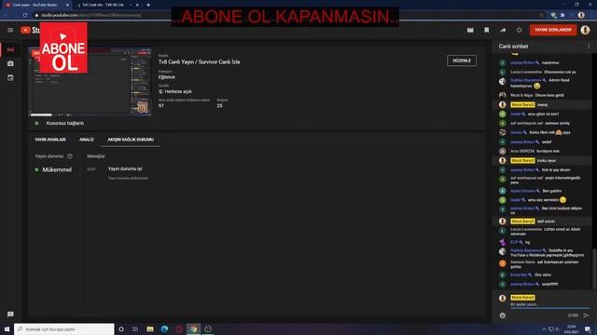This screenshot has width=597, height=335.
Task: Click the bookmark highlight icon in the header
Action: pos(487,30)
